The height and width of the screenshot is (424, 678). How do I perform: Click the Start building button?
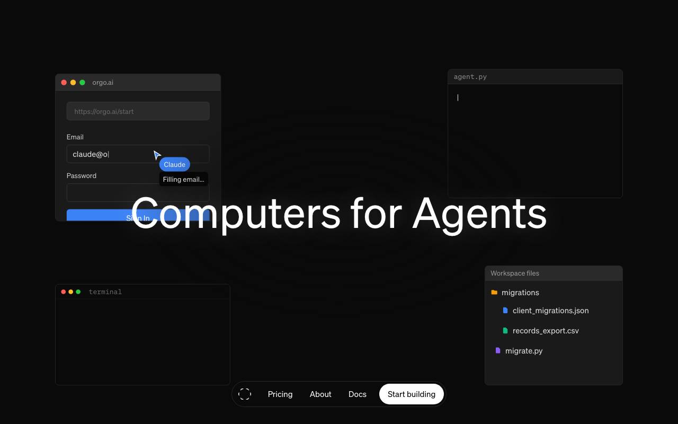412,394
